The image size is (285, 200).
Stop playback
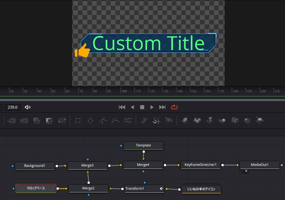click(x=142, y=107)
